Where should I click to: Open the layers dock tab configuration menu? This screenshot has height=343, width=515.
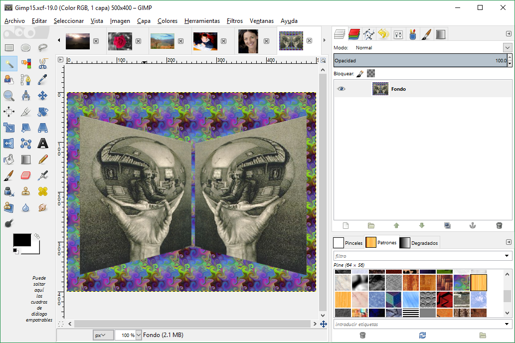[509, 34]
